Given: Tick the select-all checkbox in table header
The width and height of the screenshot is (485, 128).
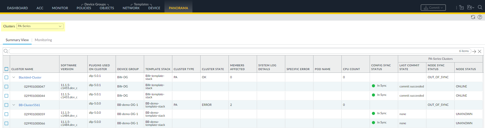Looking at the screenshot, I should [x=7, y=69].
